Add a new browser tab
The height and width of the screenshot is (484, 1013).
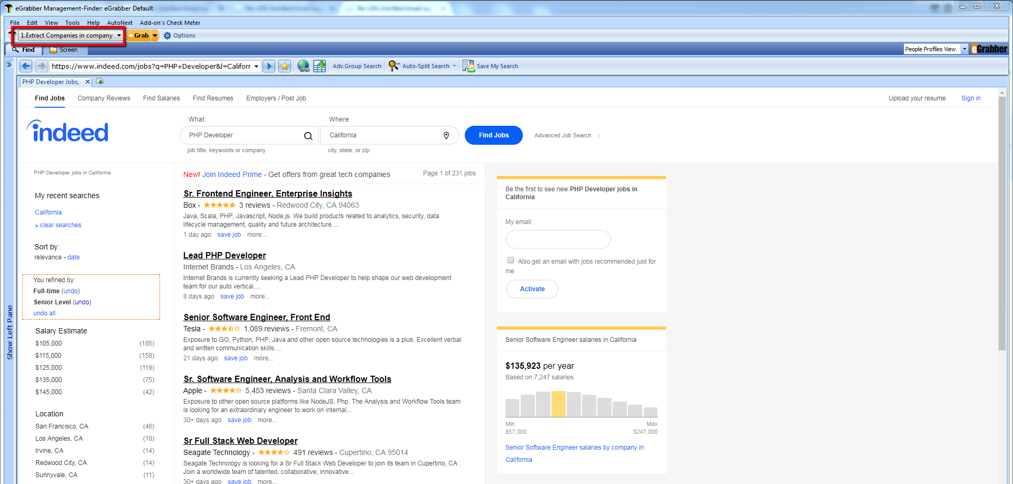(x=99, y=81)
